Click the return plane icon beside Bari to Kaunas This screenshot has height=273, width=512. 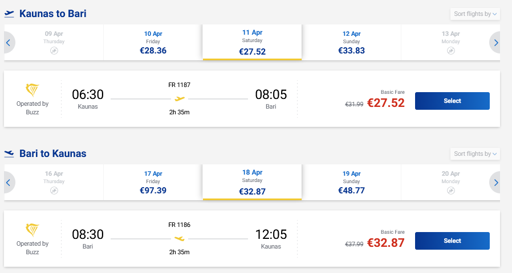click(9, 154)
